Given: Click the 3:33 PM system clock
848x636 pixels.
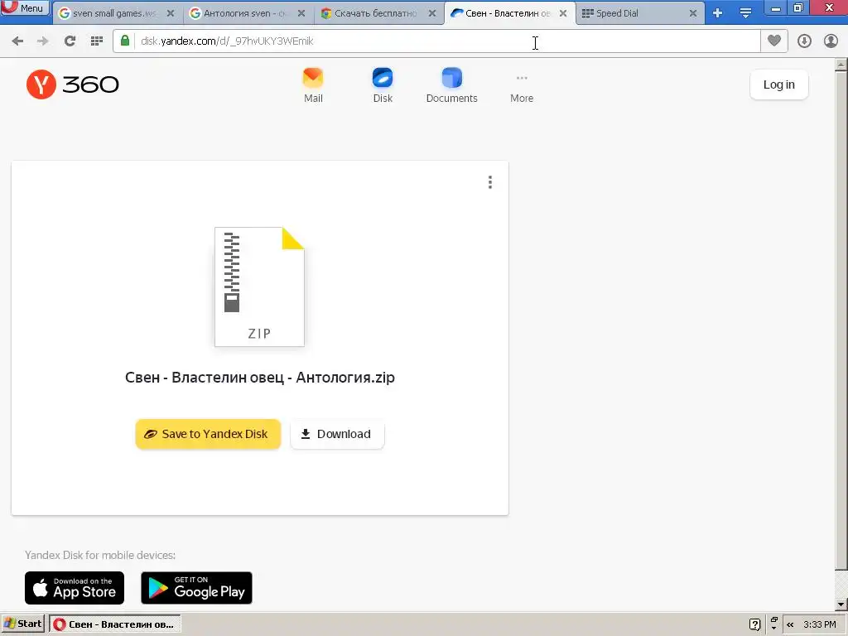Looking at the screenshot, I should 820,624.
